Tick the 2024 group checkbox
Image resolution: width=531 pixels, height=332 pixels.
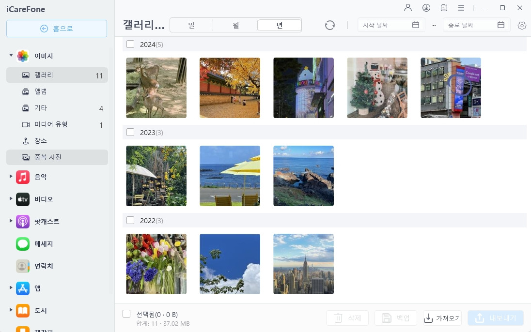130,44
